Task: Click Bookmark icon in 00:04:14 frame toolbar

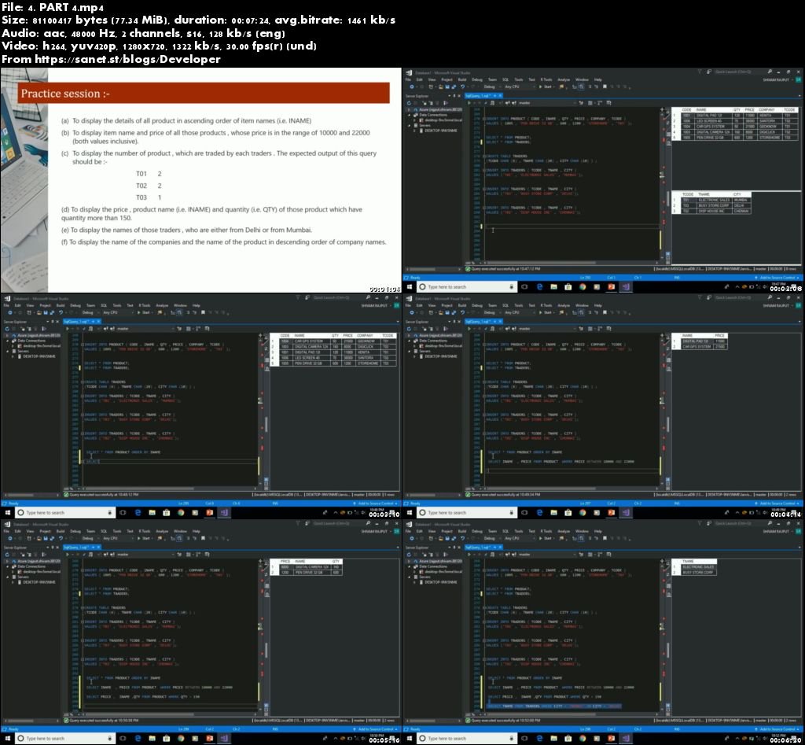Action: point(605,312)
